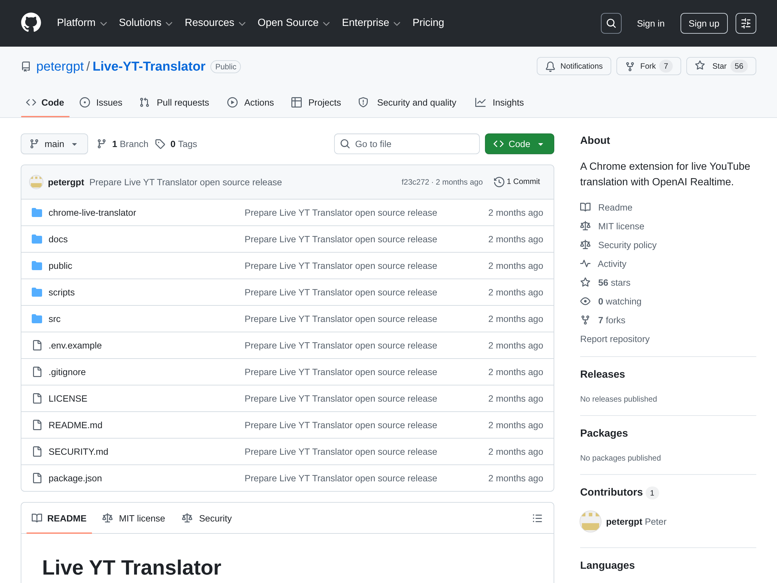Open the Actions tab
Image resolution: width=777 pixels, height=583 pixels.
251,102
